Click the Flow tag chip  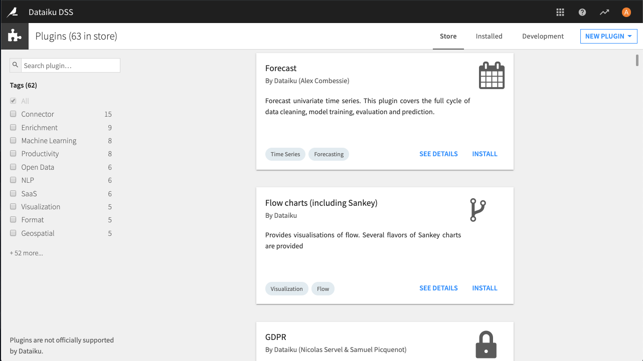pyautogui.click(x=323, y=289)
